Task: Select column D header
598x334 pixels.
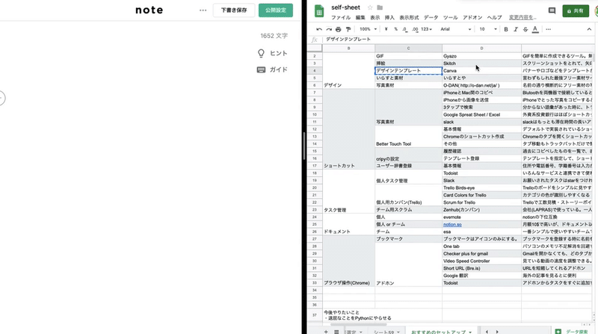Action: coord(481,48)
